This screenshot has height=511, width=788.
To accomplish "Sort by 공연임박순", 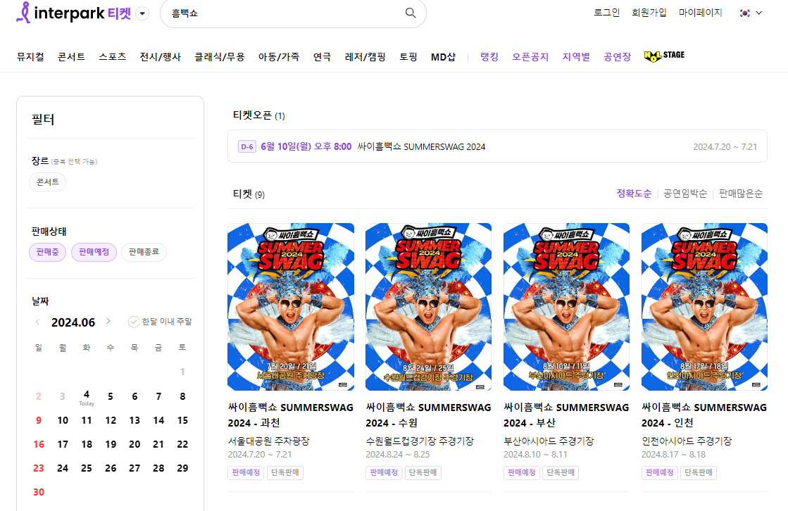I will (685, 194).
